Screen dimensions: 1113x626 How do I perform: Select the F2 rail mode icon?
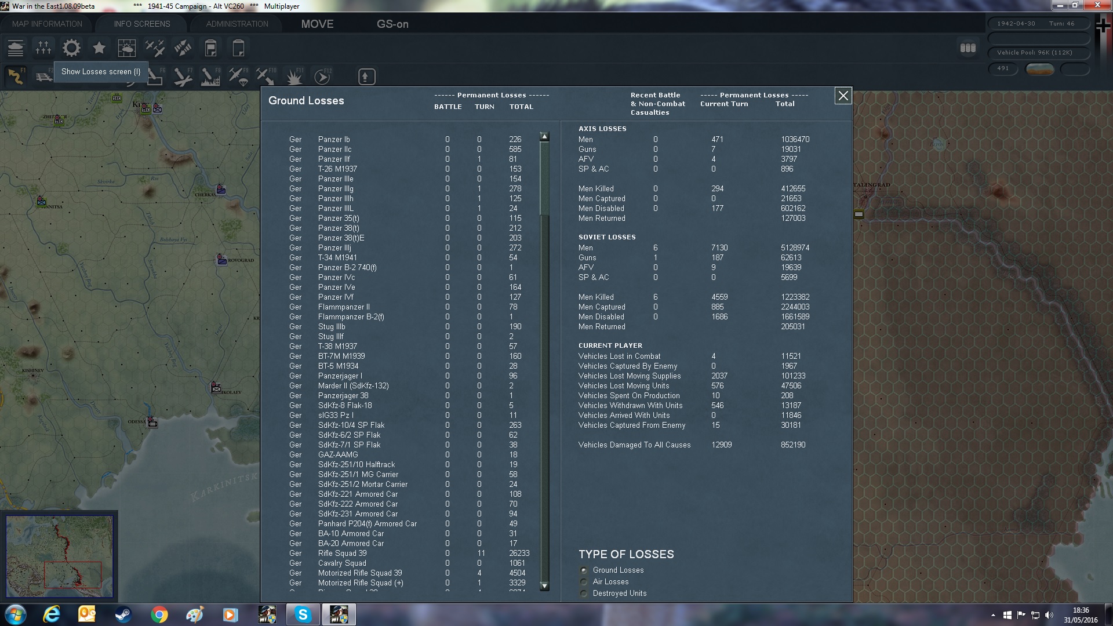point(43,77)
